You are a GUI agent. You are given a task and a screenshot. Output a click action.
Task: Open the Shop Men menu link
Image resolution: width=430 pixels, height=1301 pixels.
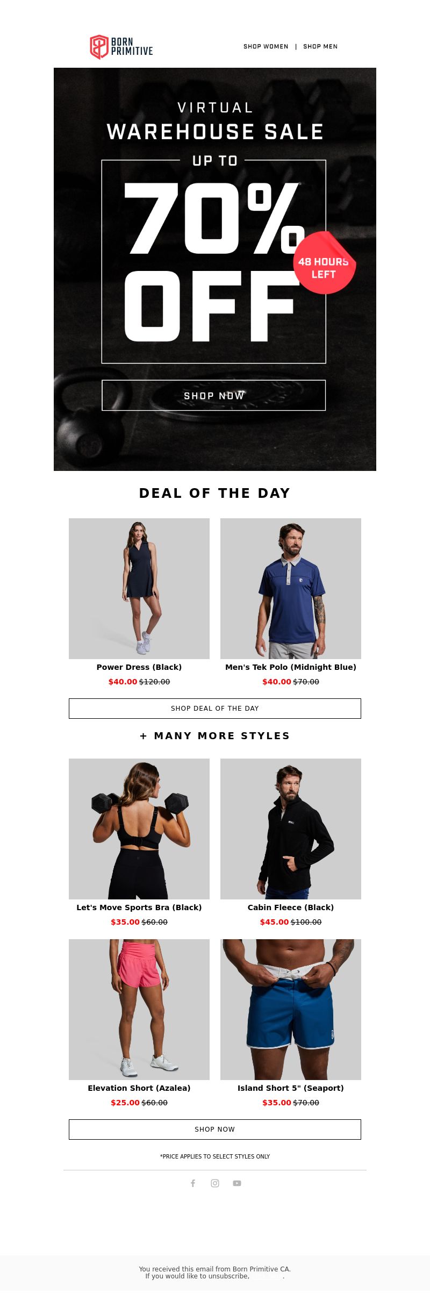[x=320, y=47]
